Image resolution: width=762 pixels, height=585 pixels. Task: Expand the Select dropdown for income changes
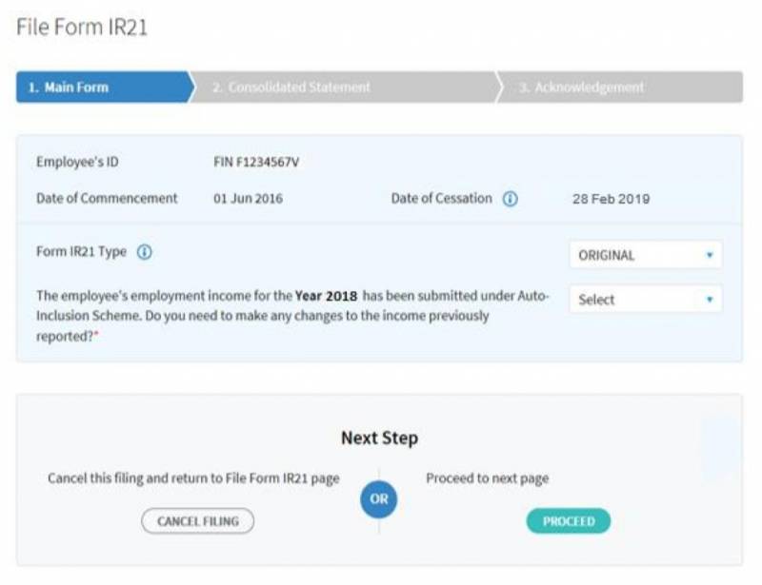click(645, 300)
